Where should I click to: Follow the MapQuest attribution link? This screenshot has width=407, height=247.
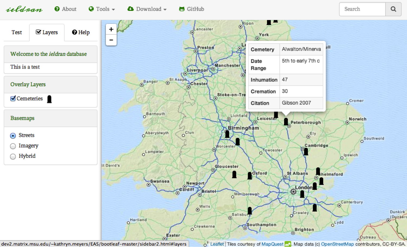click(x=272, y=244)
